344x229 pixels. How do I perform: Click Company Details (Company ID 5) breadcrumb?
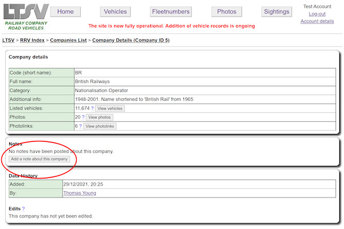[131, 40]
